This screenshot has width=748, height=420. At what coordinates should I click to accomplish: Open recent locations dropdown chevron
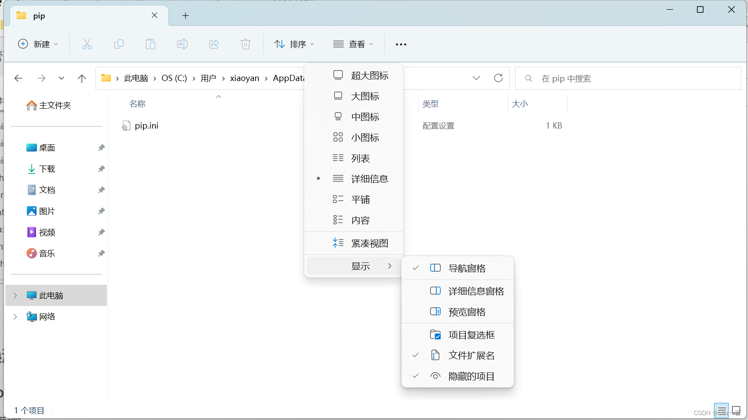click(x=61, y=78)
